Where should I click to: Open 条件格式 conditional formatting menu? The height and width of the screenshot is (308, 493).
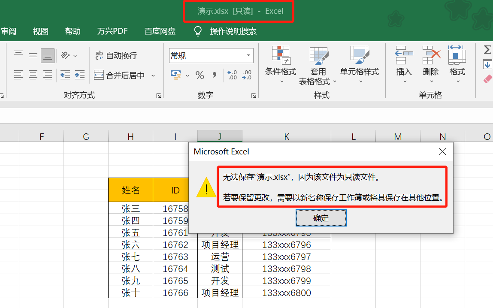[281, 64]
